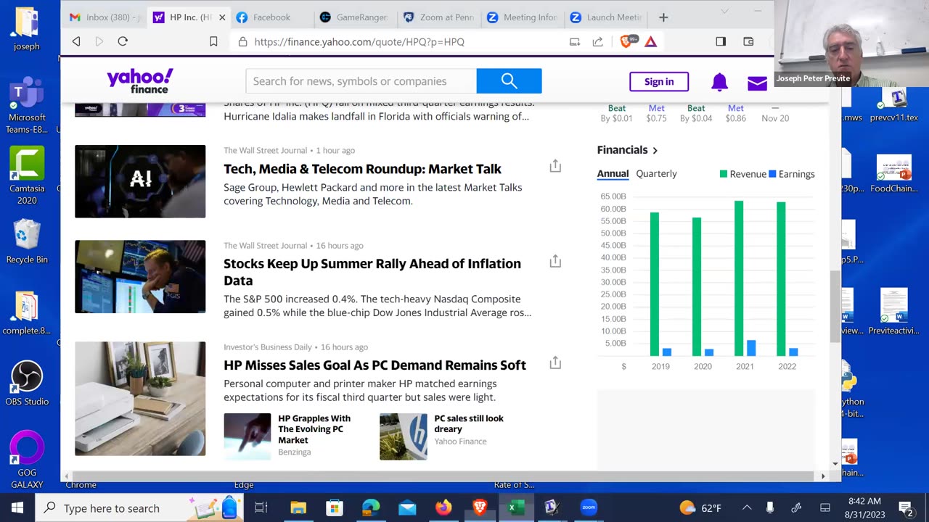Image resolution: width=929 pixels, height=522 pixels.
Task: Open Yahoo mail envelope icon
Action: coord(757,83)
